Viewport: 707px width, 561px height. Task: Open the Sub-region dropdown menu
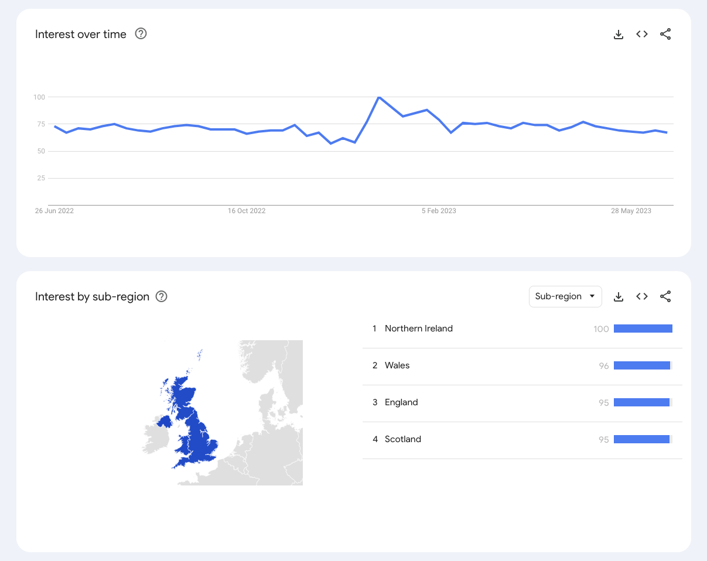coord(565,297)
